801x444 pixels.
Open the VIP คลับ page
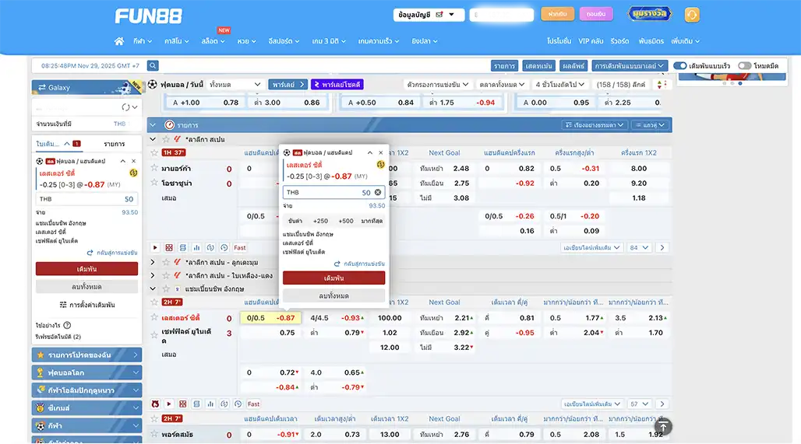click(591, 41)
